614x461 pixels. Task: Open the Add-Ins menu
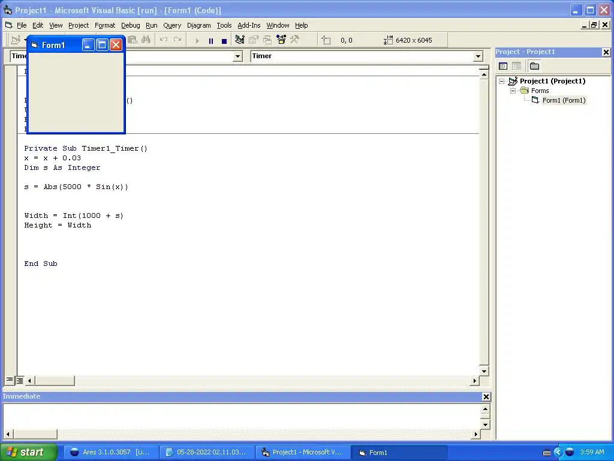coord(249,25)
